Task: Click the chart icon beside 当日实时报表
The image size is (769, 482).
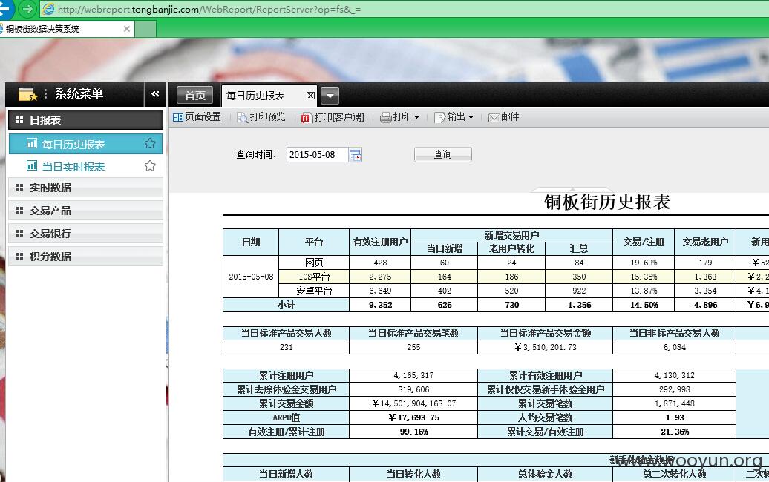Action: point(31,165)
